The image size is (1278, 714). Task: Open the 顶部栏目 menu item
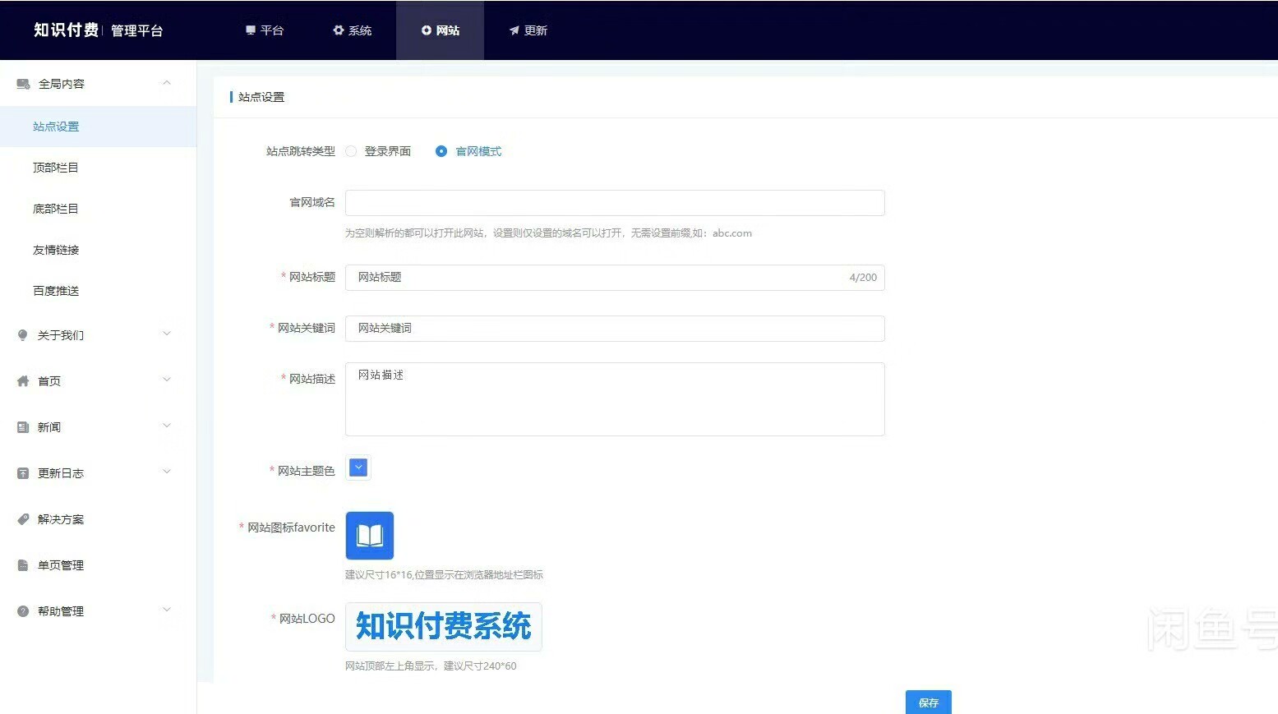click(56, 168)
